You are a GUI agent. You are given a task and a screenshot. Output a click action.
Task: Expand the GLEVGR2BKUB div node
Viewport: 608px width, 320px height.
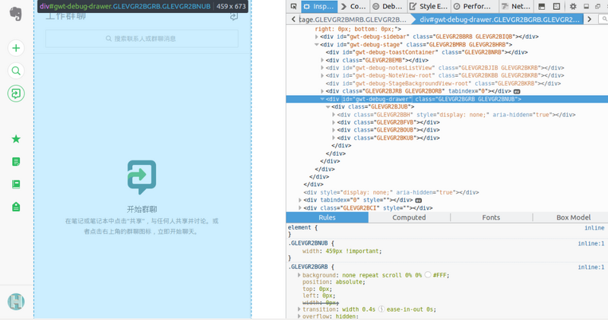334,138
